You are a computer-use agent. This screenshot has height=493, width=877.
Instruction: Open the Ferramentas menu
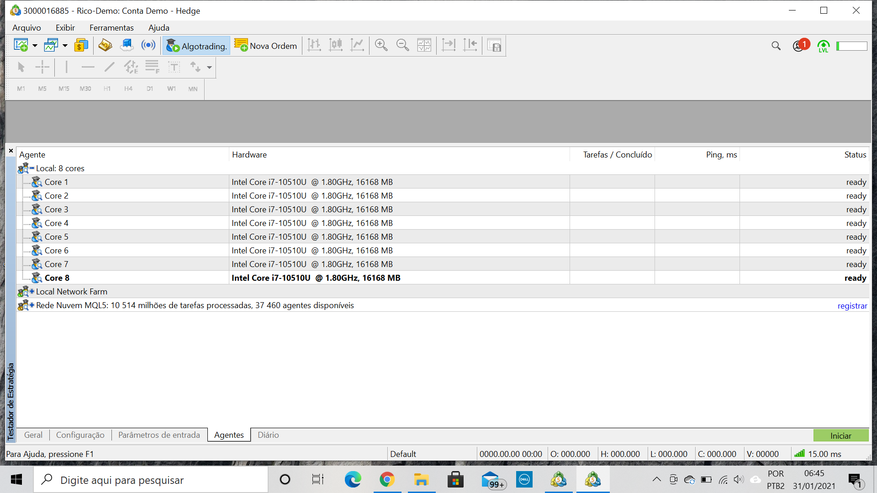(111, 28)
